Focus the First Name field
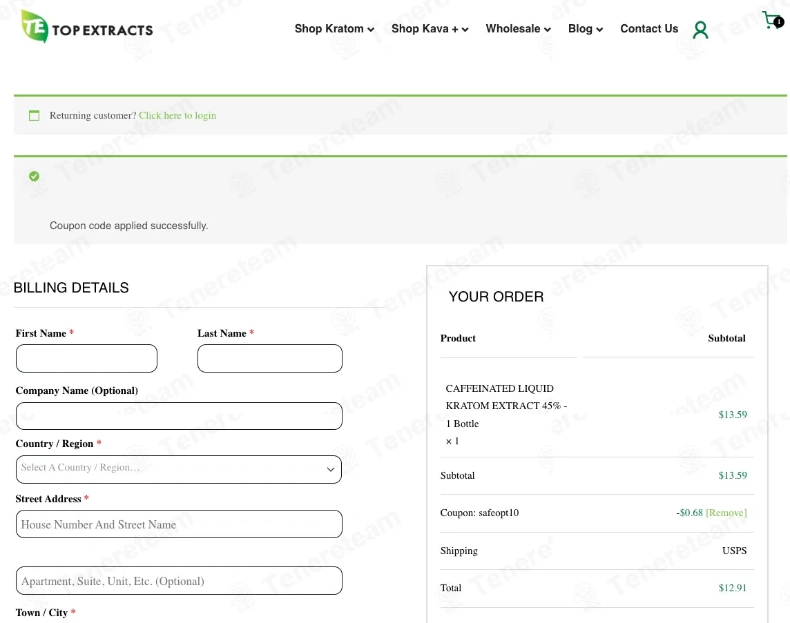This screenshot has width=790, height=623. (x=86, y=359)
